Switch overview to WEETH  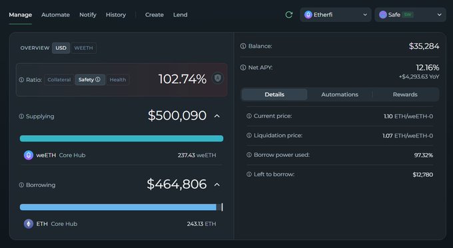point(83,48)
